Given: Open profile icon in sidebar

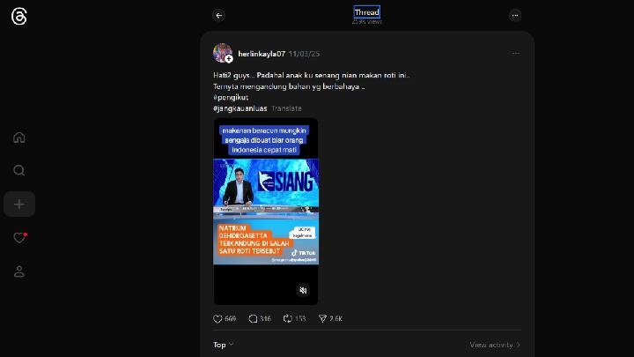Looking at the screenshot, I should tap(19, 271).
